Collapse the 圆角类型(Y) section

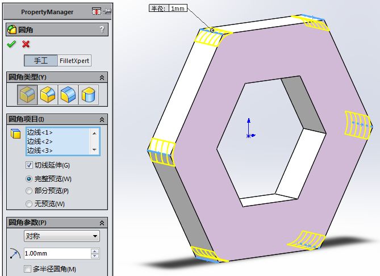102,78
